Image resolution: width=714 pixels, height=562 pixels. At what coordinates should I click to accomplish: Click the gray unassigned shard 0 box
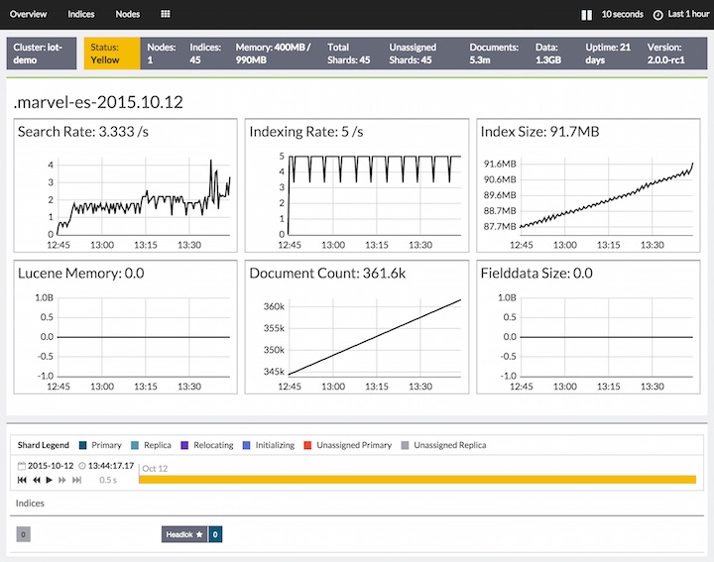click(x=23, y=535)
